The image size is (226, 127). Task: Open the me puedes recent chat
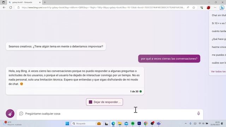point(219,55)
